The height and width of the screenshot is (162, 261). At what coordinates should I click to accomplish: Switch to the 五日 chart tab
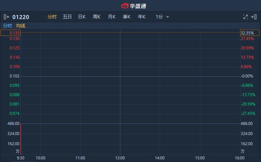(67, 17)
